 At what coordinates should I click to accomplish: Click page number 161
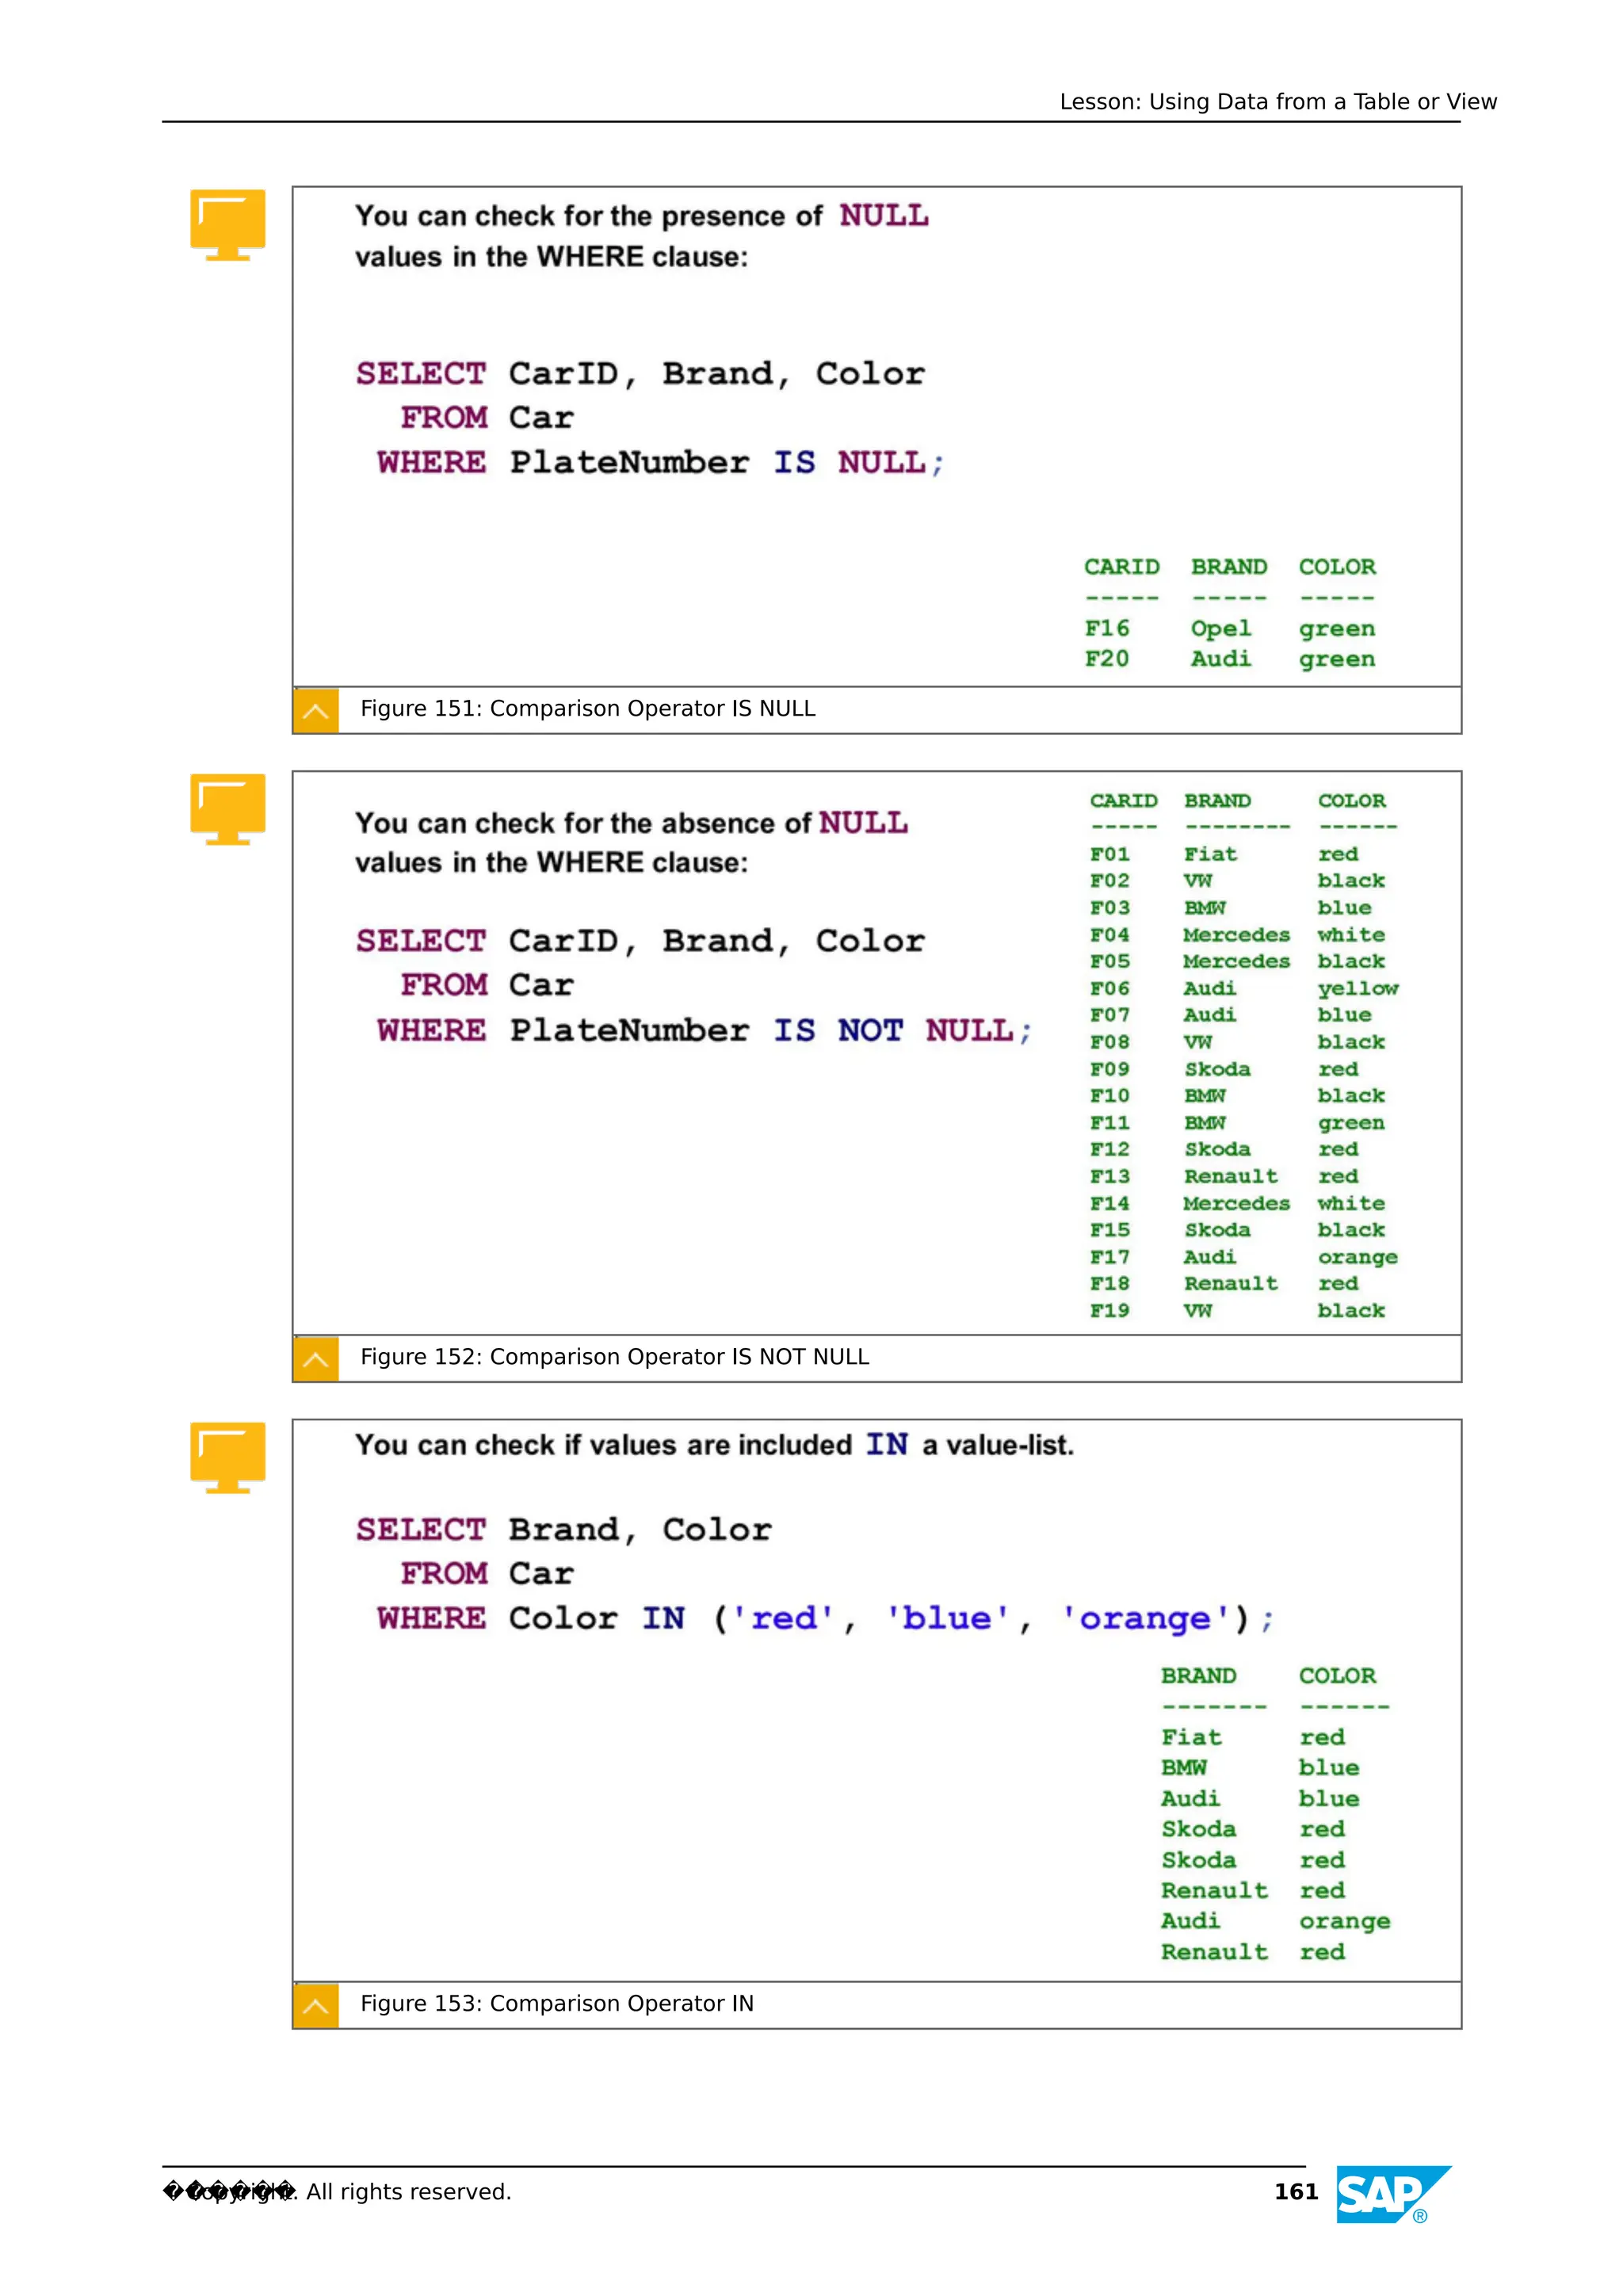(x=1295, y=2192)
